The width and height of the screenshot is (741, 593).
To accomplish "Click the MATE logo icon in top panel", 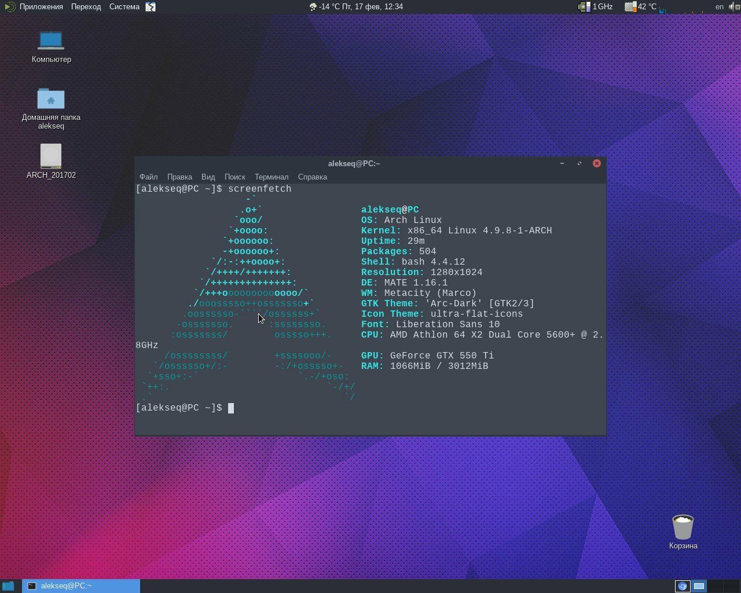I will 10,7.
